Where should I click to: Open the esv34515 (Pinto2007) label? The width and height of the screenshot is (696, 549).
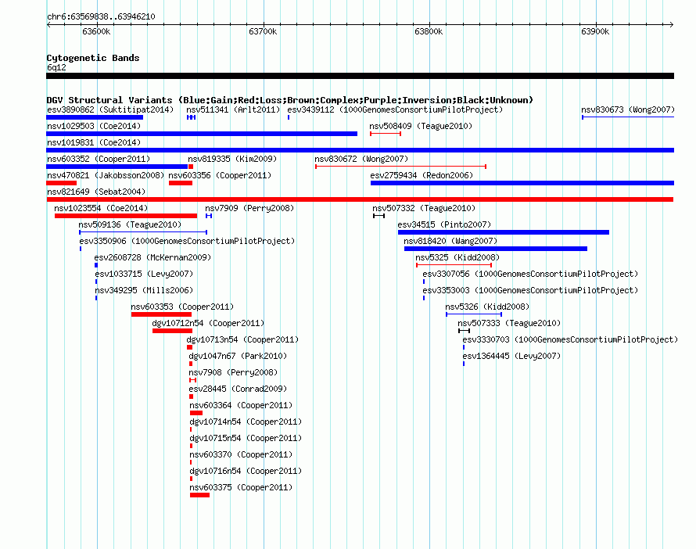coord(444,224)
